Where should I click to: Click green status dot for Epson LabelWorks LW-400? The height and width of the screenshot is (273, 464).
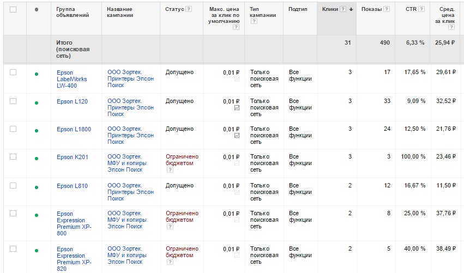pyautogui.click(x=37, y=74)
